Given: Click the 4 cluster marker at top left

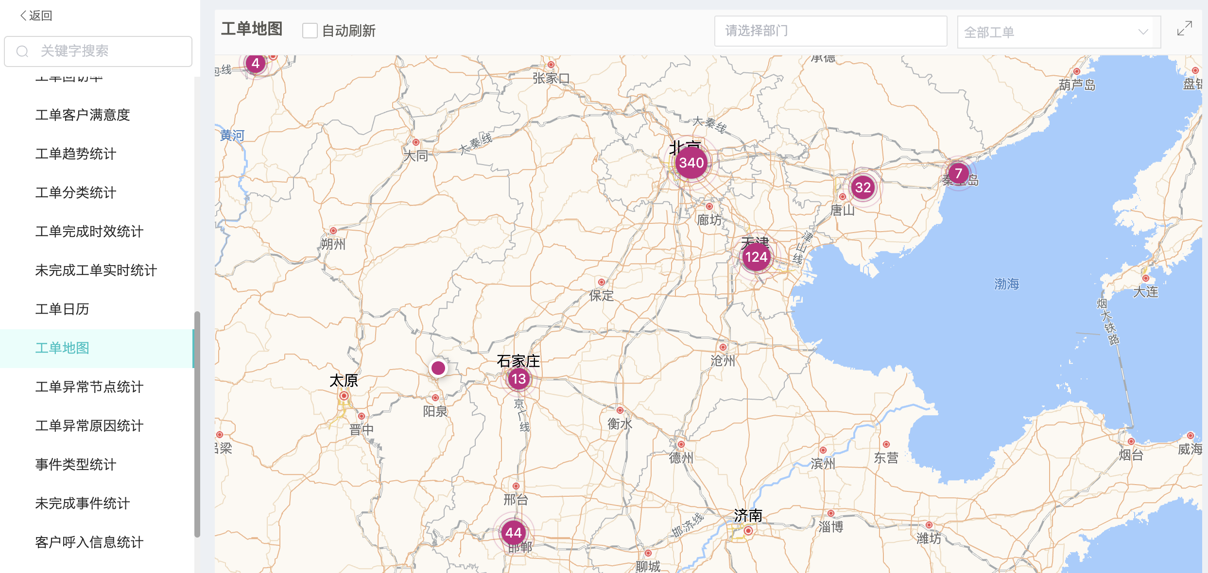Looking at the screenshot, I should click(x=255, y=64).
